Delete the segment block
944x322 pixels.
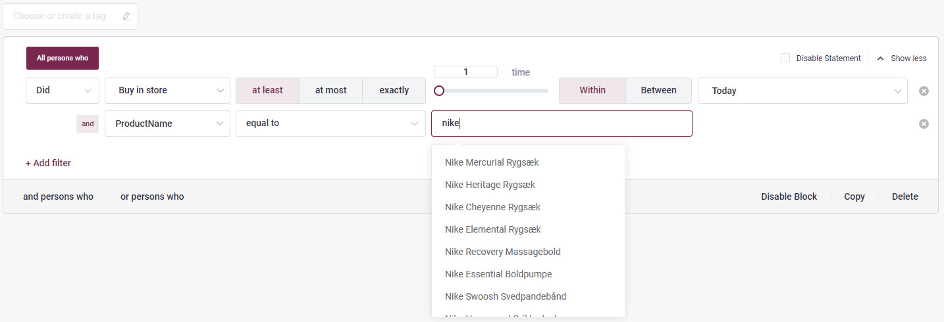[x=905, y=196]
